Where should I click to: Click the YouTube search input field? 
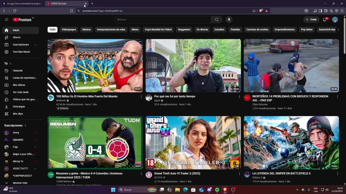coord(163,19)
